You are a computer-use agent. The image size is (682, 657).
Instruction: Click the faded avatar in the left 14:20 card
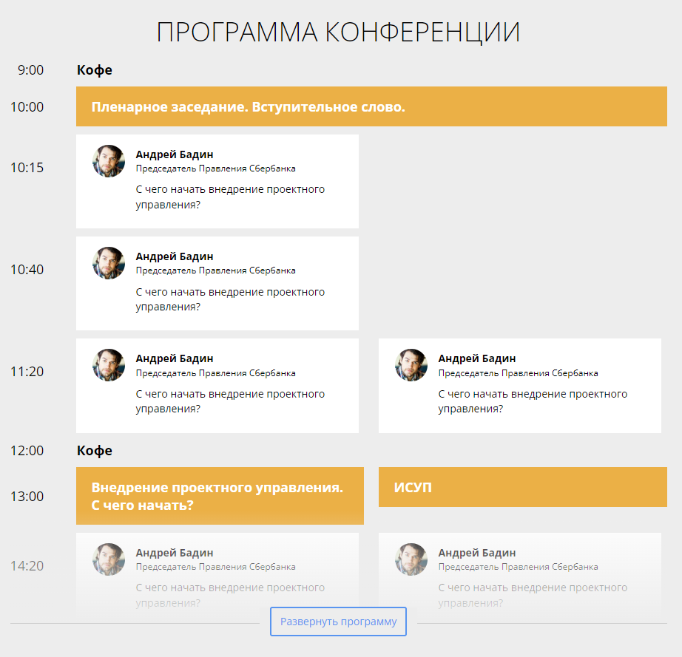(x=109, y=559)
